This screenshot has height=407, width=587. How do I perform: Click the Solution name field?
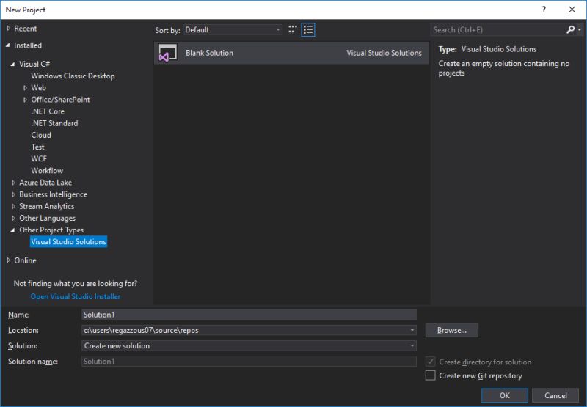point(249,362)
